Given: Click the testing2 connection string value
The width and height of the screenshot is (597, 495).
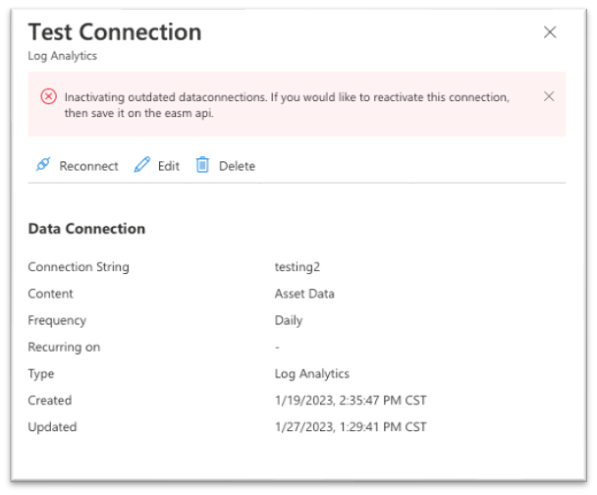Looking at the screenshot, I should pyautogui.click(x=298, y=267).
